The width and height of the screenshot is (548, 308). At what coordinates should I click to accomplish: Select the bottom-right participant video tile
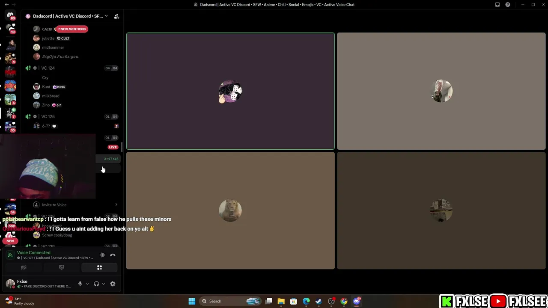[x=441, y=211]
